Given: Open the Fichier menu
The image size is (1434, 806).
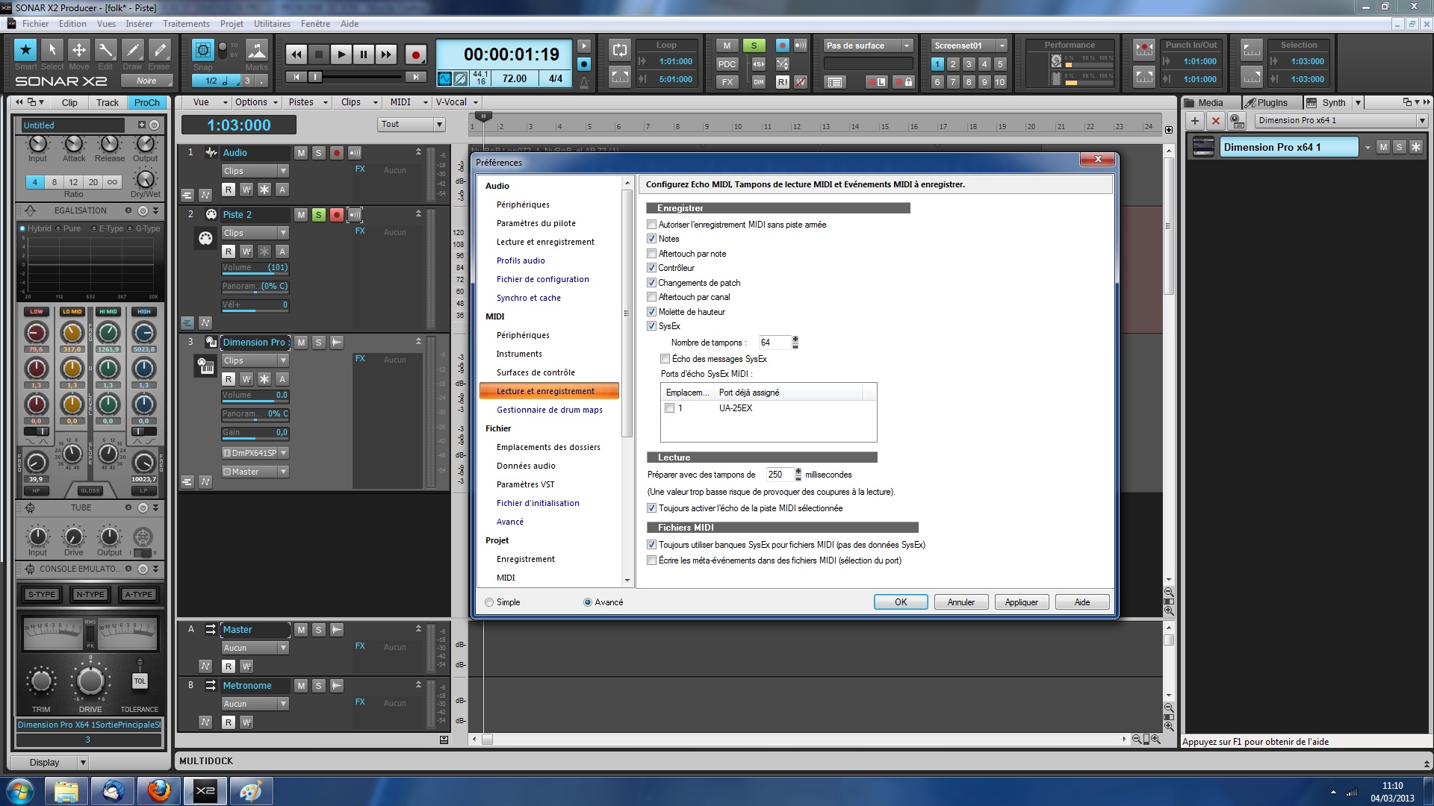Looking at the screenshot, I should tap(35, 24).
